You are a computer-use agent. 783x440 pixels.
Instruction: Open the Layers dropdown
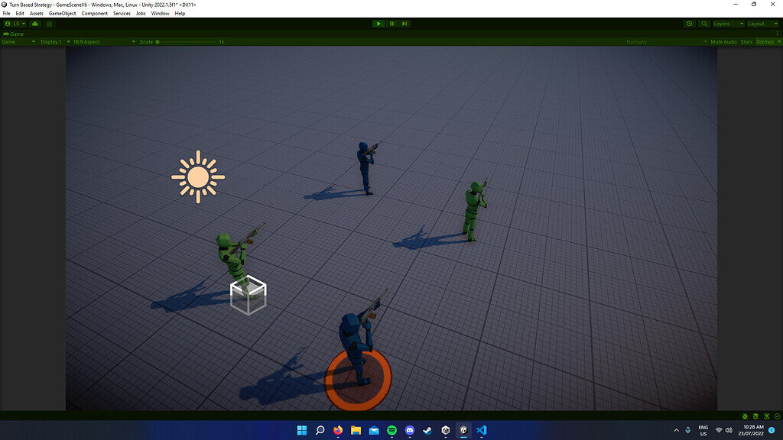[x=726, y=24]
